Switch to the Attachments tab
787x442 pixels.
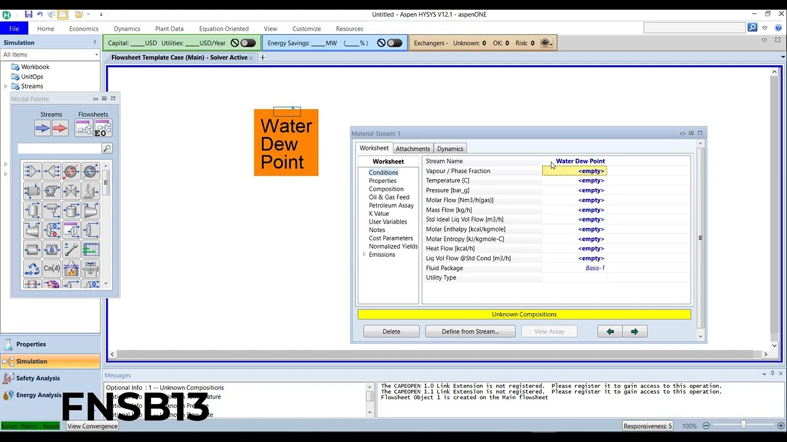pos(413,149)
